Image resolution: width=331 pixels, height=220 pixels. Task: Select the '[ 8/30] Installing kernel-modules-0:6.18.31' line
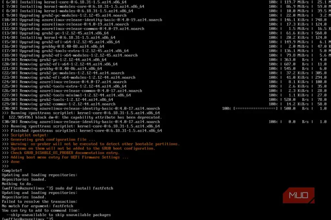(x=68, y=11)
